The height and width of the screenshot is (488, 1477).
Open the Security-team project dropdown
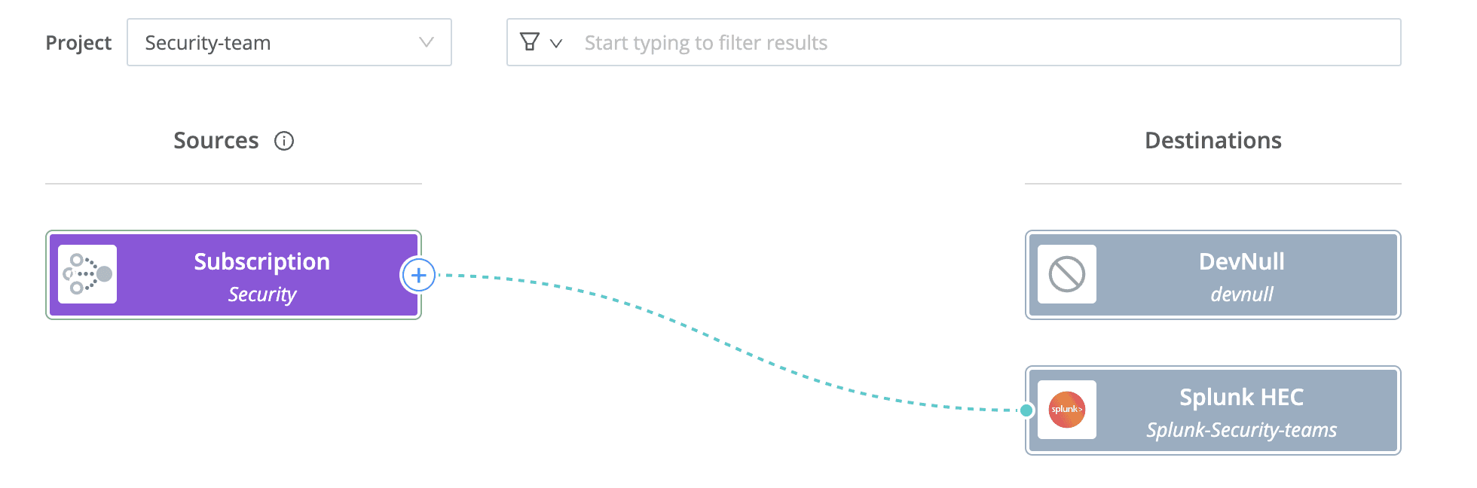pyautogui.click(x=289, y=42)
